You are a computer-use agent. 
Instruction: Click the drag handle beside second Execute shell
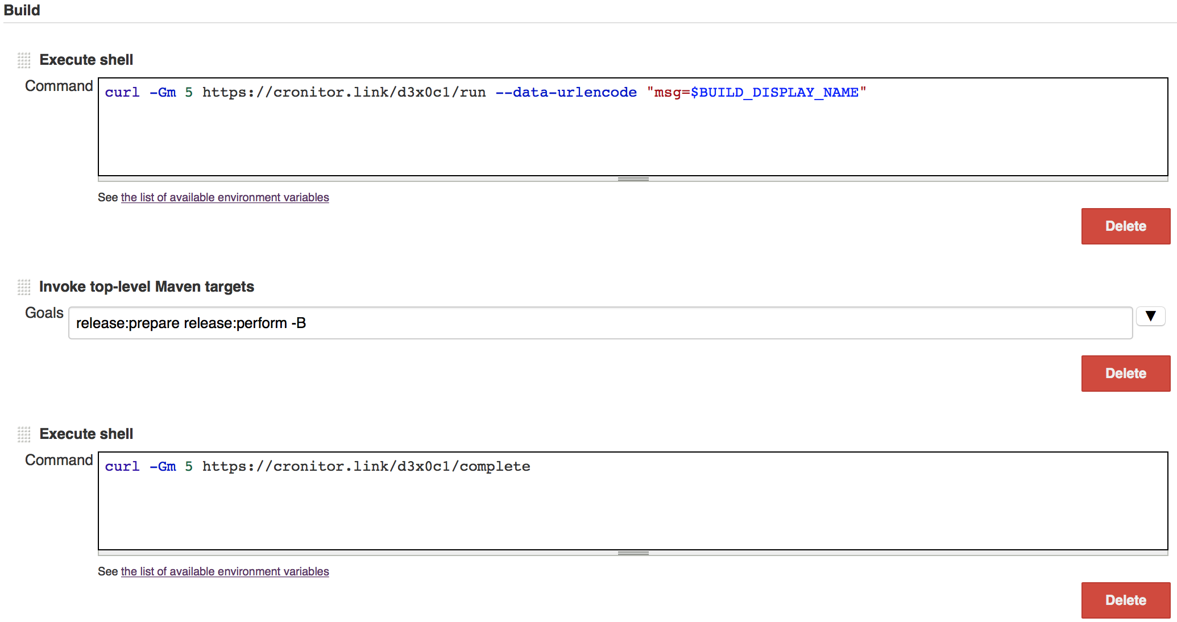point(24,434)
